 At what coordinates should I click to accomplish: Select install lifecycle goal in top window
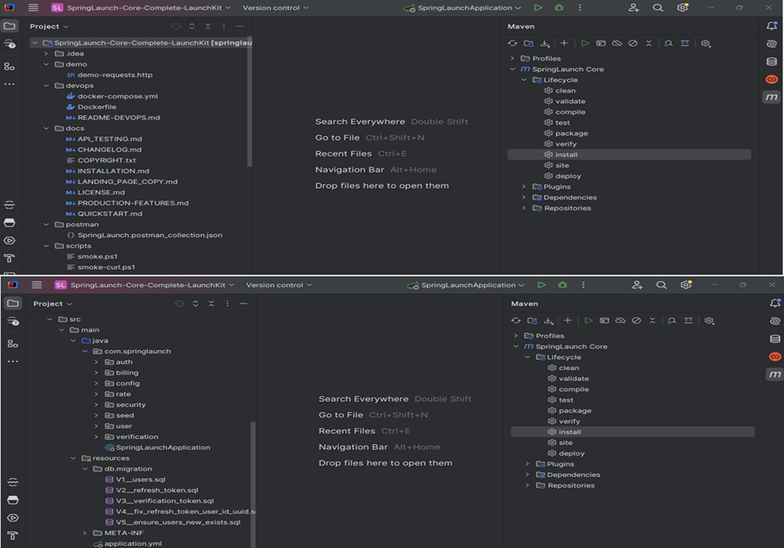point(629,155)
